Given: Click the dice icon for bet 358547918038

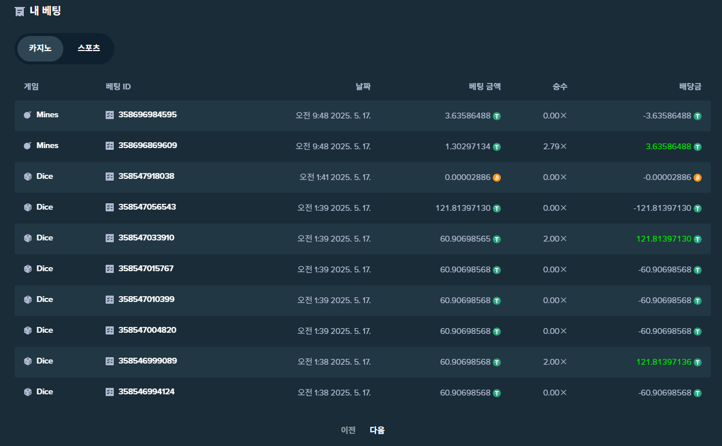Looking at the screenshot, I should (28, 177).
